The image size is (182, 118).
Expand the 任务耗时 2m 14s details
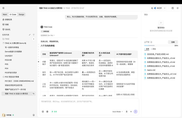(x=47, y=35)
